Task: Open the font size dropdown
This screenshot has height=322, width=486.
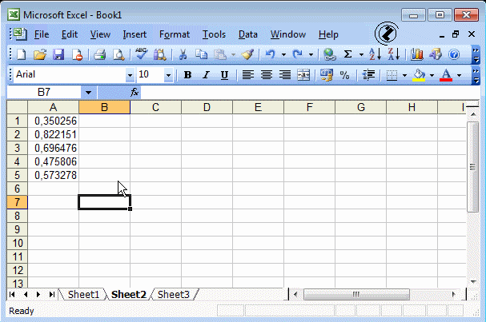Action: pos(168,75)
